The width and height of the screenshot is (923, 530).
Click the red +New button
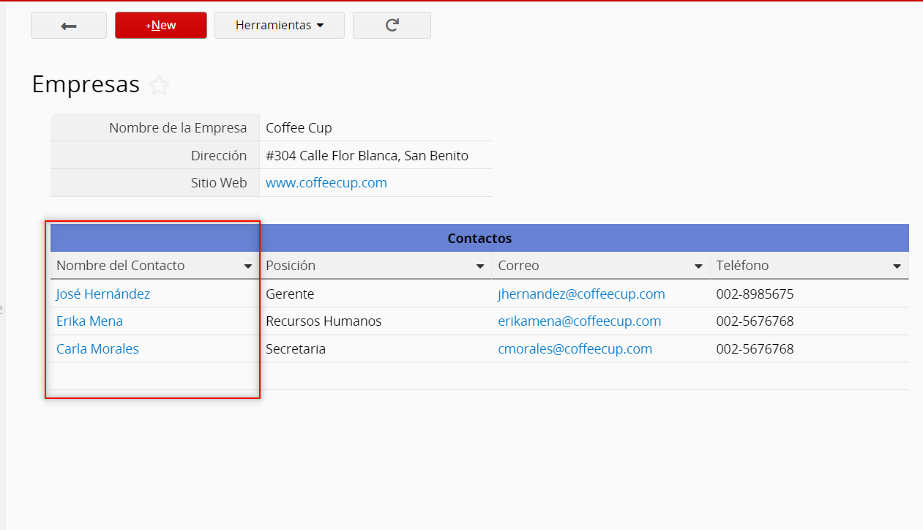click(161, 26)
